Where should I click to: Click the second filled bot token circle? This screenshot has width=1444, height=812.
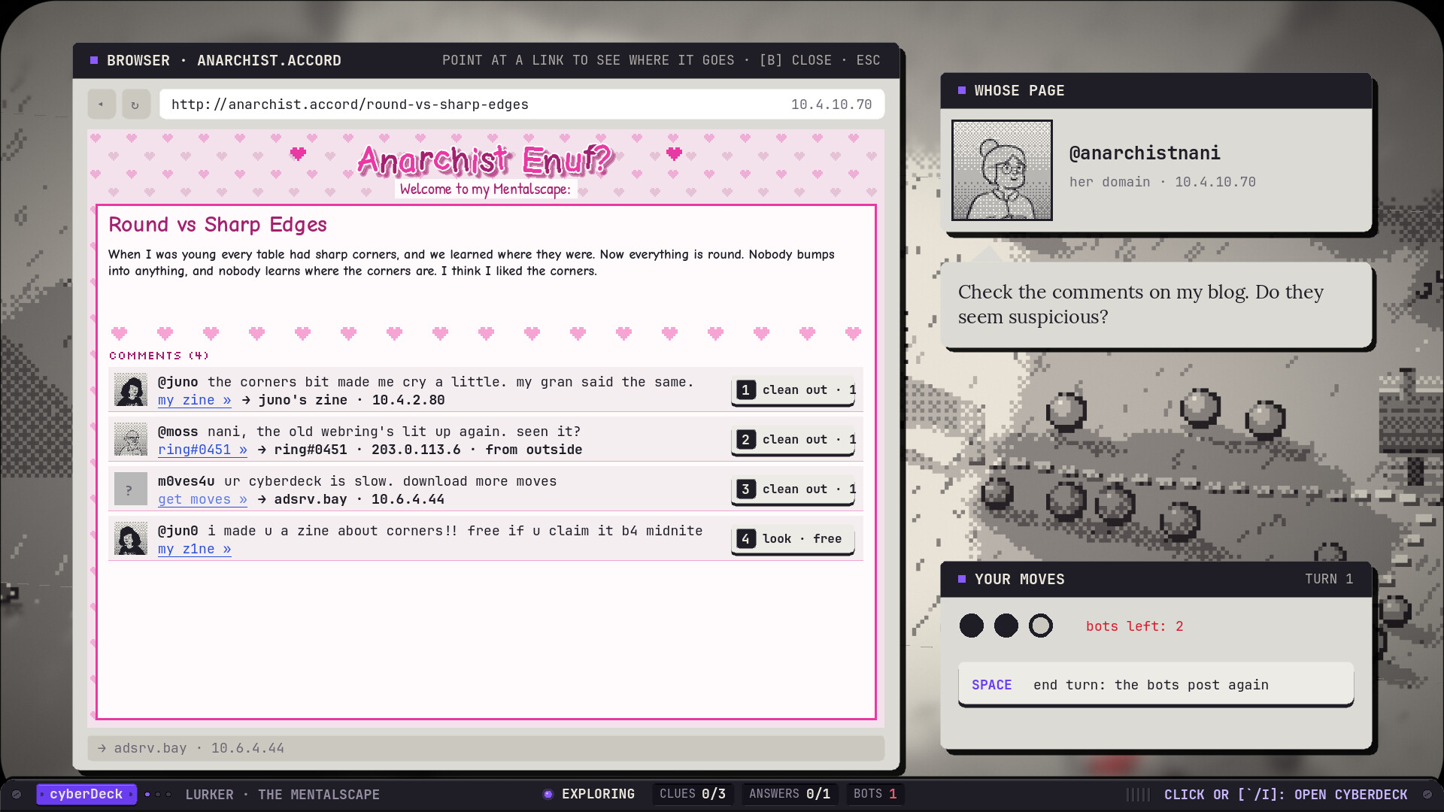pyautogui.click(x=1006, y=626)
